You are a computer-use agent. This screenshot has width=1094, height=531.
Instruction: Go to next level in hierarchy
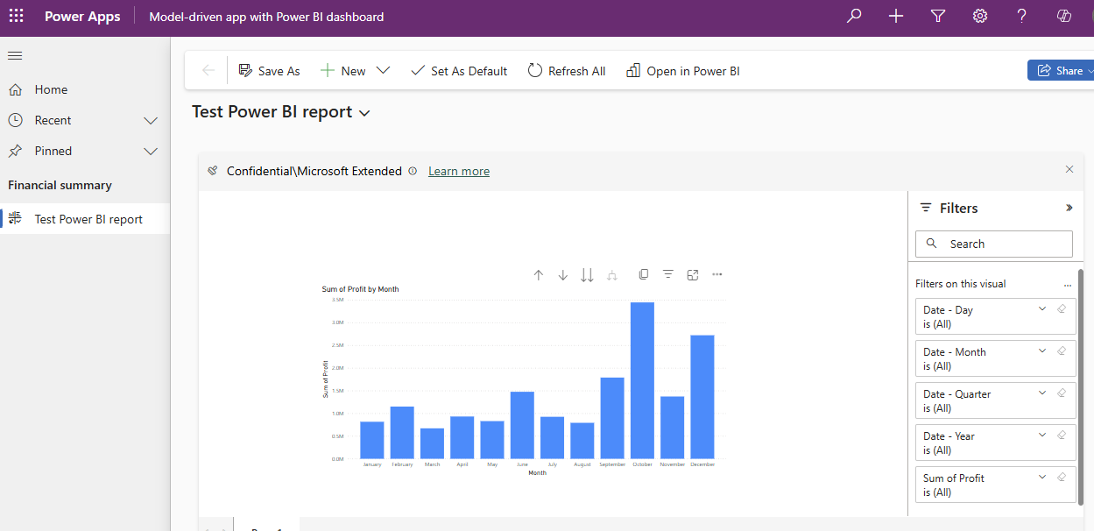(x=587, y=275)
